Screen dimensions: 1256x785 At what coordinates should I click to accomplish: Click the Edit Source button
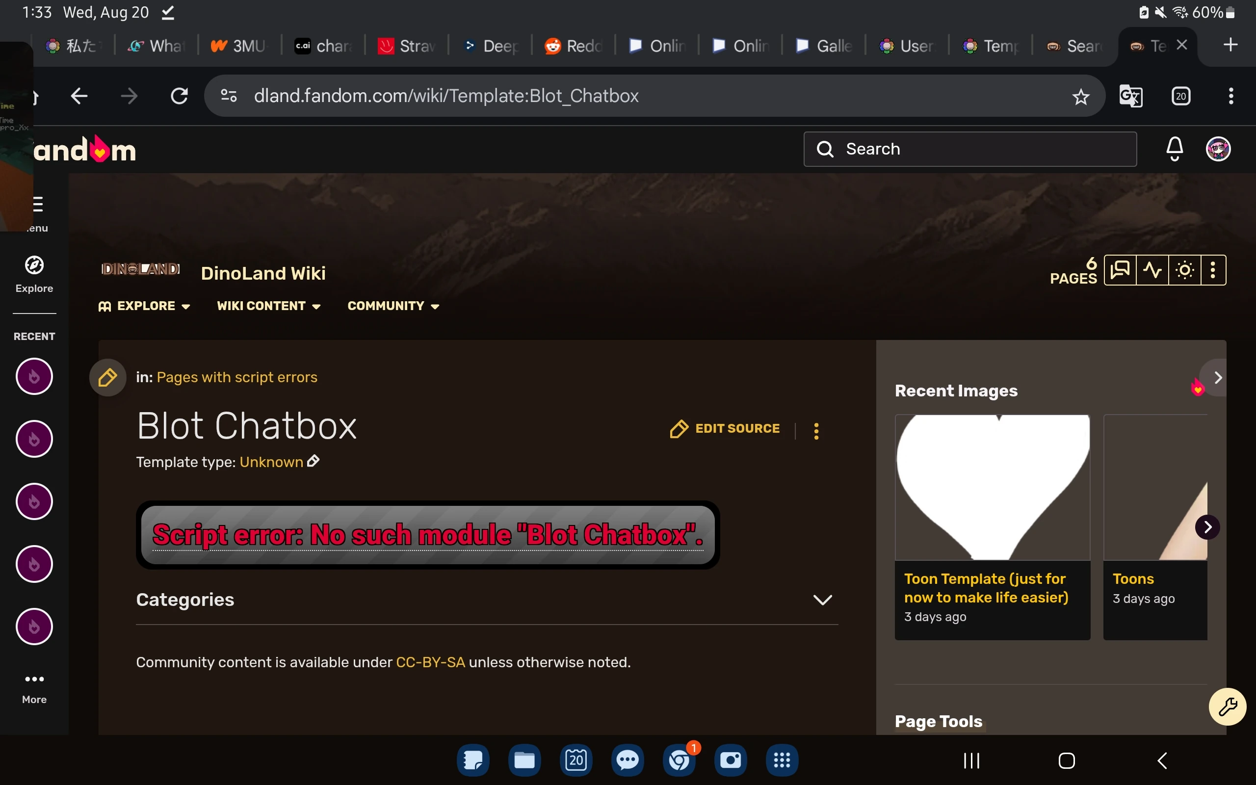pyautogui.click(x=724, y=429)
